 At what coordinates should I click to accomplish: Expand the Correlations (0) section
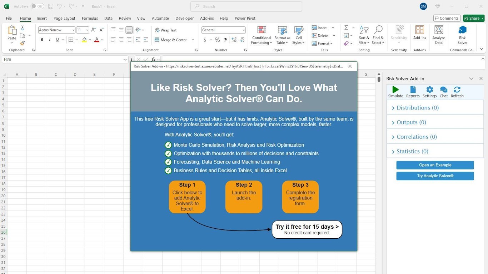(x=435, y=137)
